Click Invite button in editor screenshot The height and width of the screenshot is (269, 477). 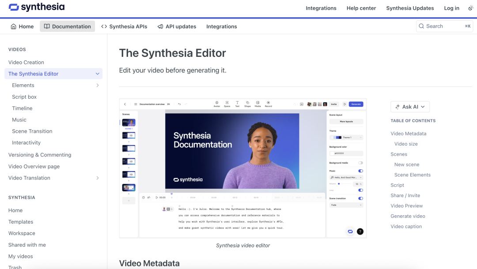tap(334, 104)
